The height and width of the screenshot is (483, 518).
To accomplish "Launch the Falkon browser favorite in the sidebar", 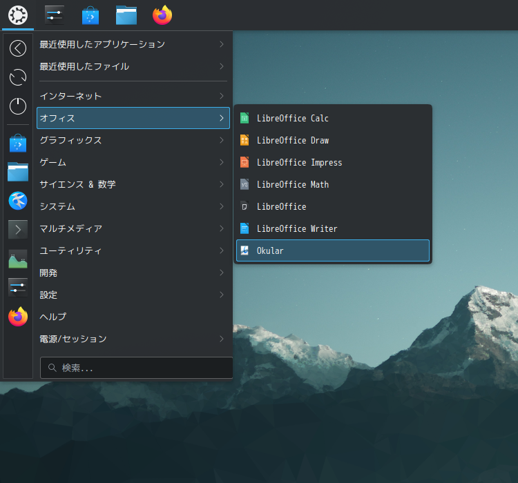I will [18, 201].
